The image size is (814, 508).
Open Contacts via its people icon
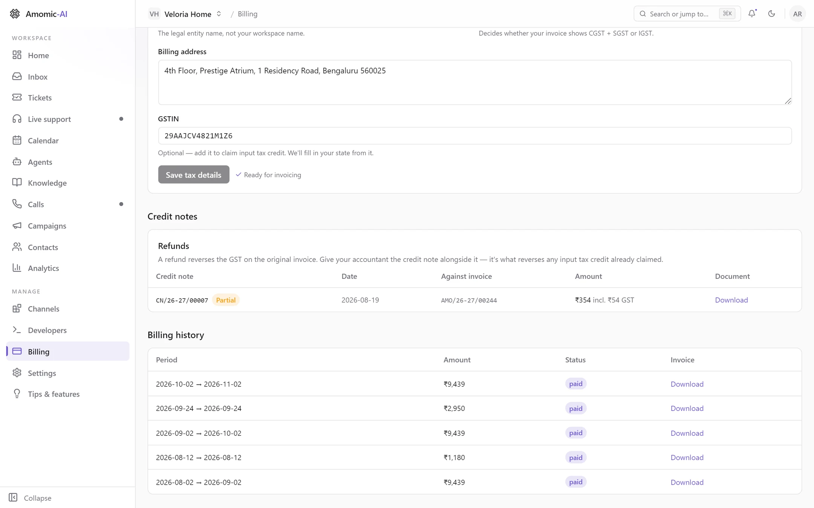pos(17,247)
